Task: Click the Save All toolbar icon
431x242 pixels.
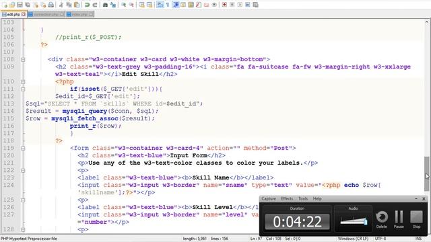Action: (28, 5)
